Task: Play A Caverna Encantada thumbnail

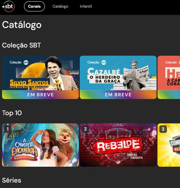Action: coord(40,145)
